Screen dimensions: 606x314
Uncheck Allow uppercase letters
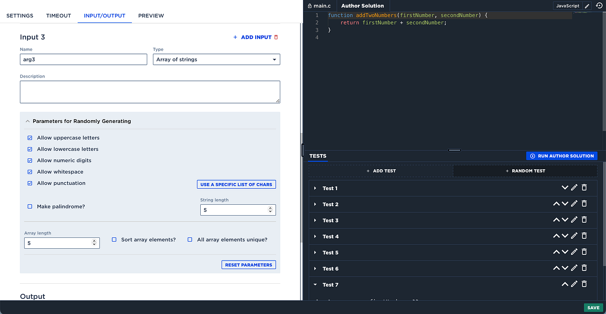click(30, 138)
